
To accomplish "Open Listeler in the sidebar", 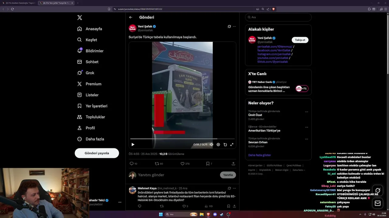I will pyautogui.click(x=88, y=95).
